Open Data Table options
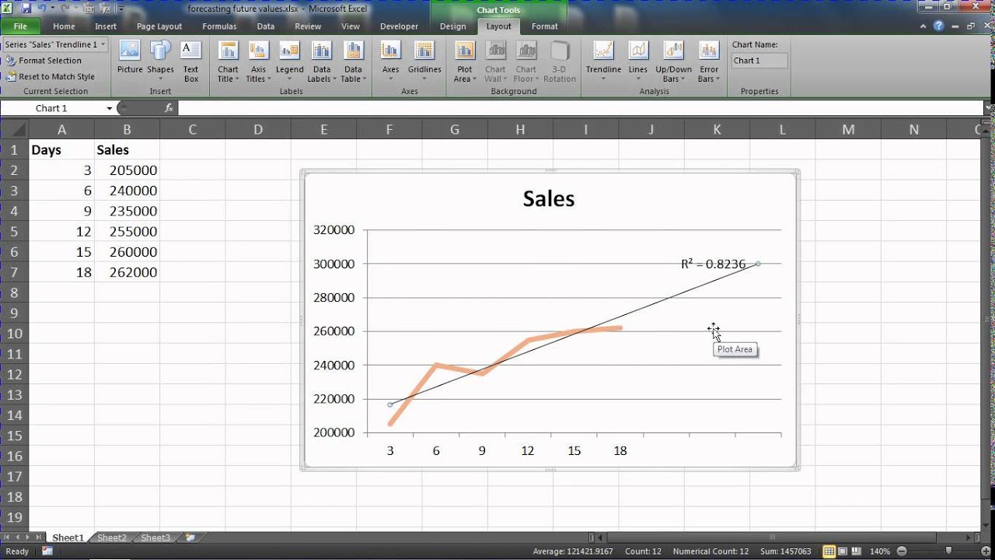 point(353,62)
